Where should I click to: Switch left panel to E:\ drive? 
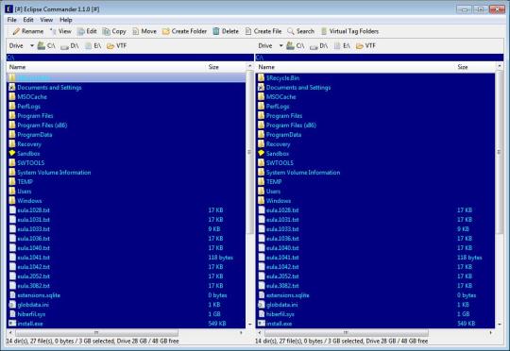[x=93, y=46]
